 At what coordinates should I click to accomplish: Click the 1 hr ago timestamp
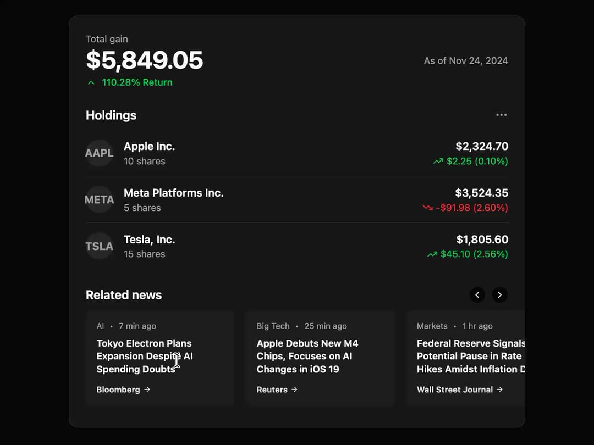(x=477, y=326)
